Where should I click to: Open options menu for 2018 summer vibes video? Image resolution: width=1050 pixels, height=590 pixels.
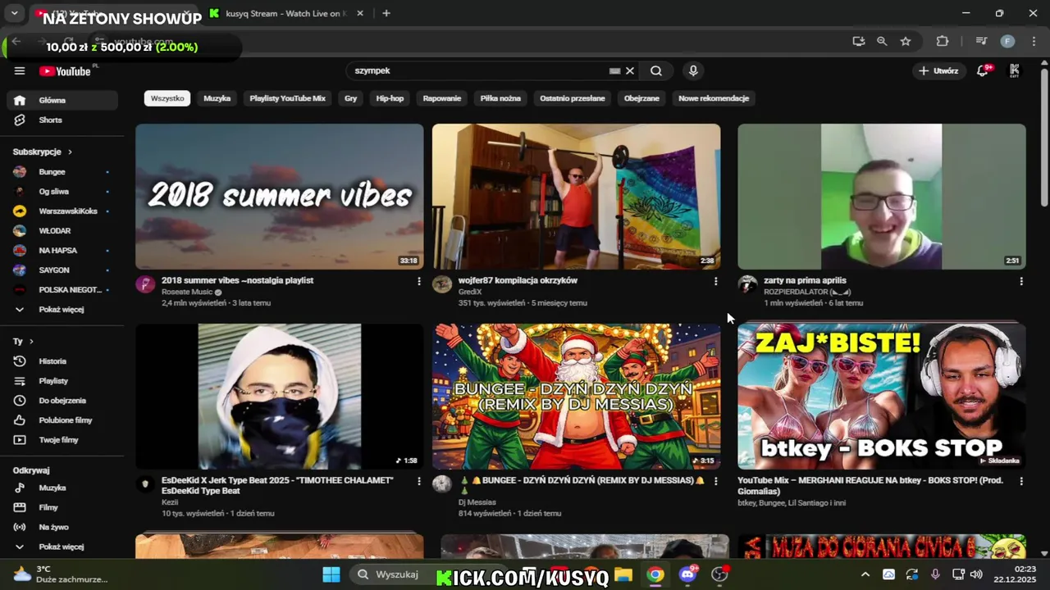coord(418,281)
